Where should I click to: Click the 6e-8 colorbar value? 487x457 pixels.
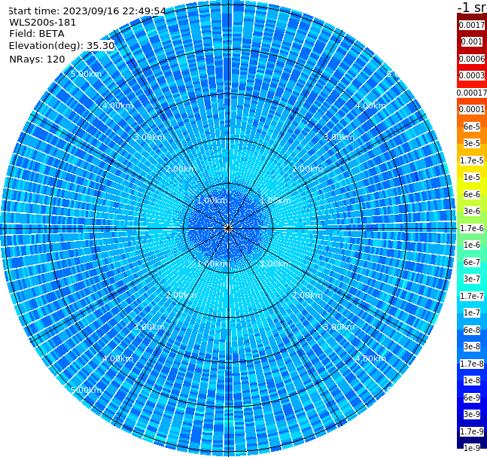(x=472, y=330)
